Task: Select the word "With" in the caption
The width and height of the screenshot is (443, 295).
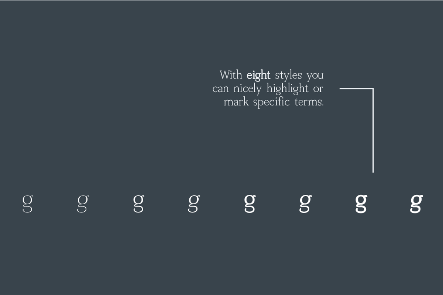Action: pos(231,75)
